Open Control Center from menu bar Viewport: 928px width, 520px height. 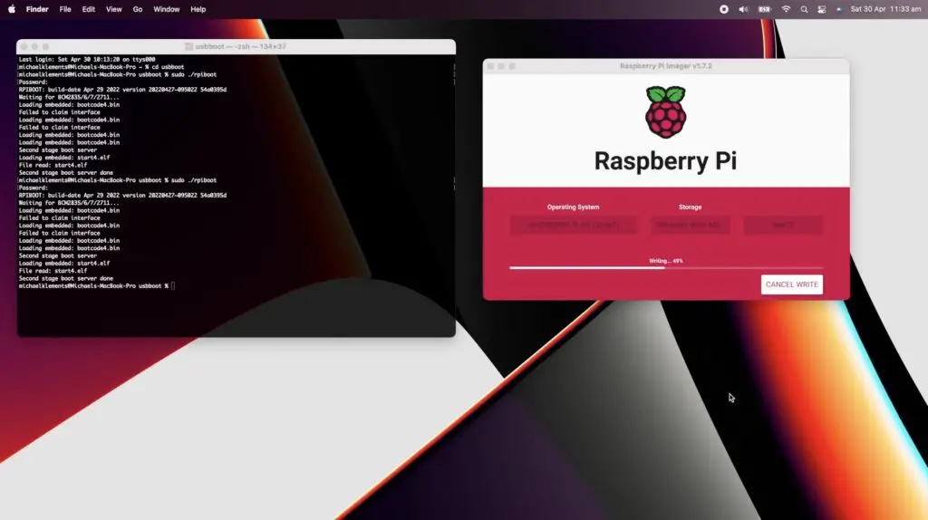tap(821, 9)
